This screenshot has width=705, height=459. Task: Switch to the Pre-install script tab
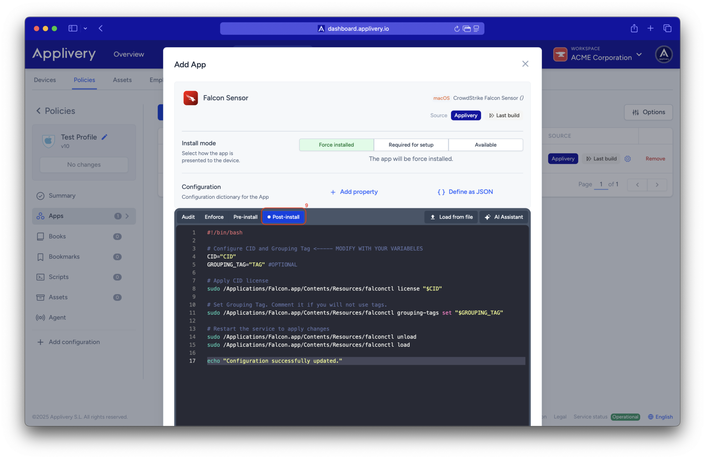pyautogui.click(x=245, y=217)
